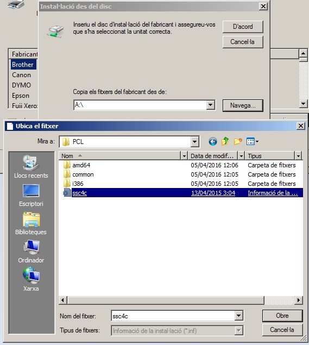Go to Escriptori location
Image resolution: width=309 pixels, height=345 pixels.
tap(31, 195)
